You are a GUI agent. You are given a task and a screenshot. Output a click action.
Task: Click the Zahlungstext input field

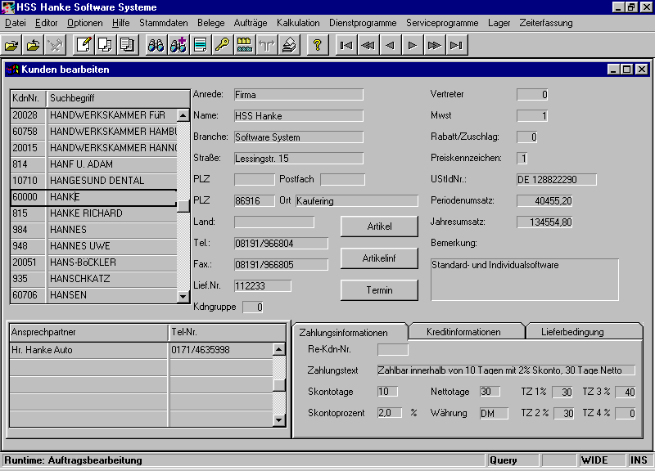(505, 371)
